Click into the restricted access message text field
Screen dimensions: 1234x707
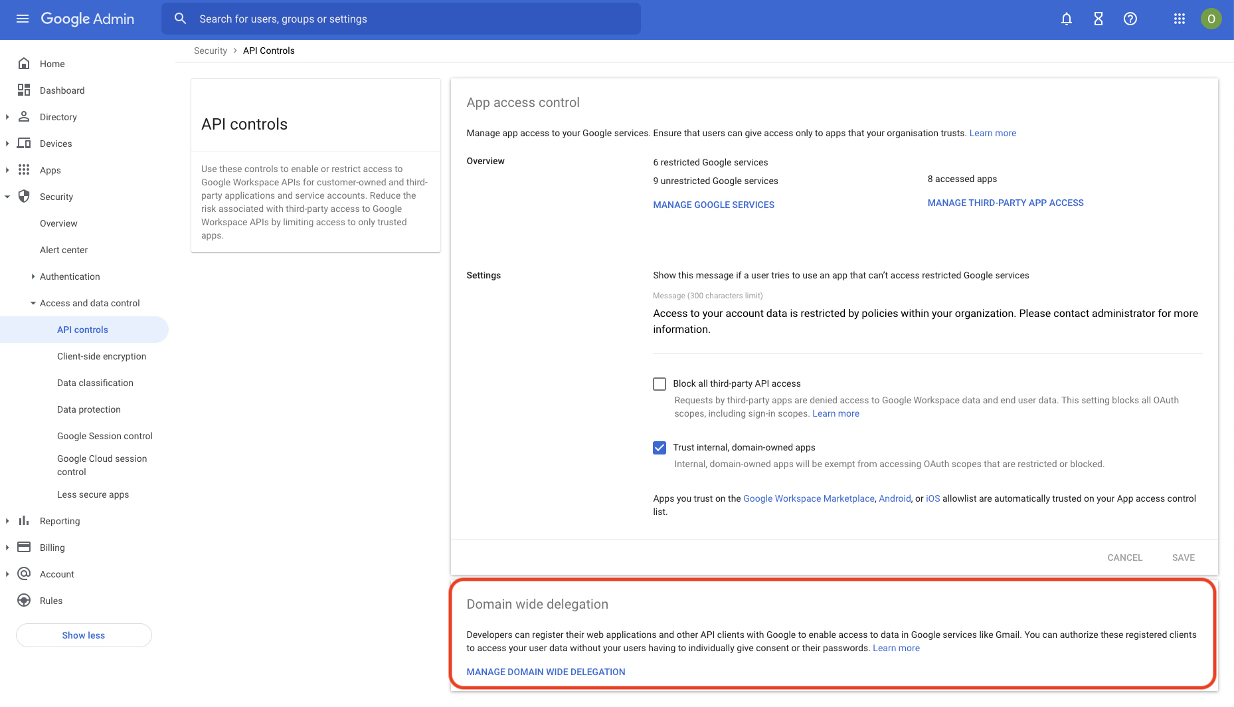pyautogui.click(x=927, y=322)
